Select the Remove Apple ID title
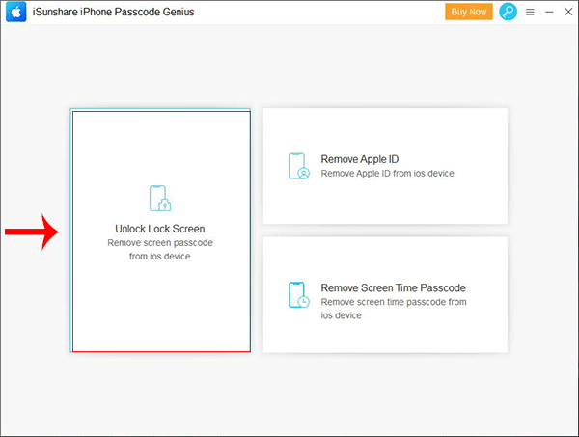The height and width of the screenshot is (437, 579). (x=360, y=159)
